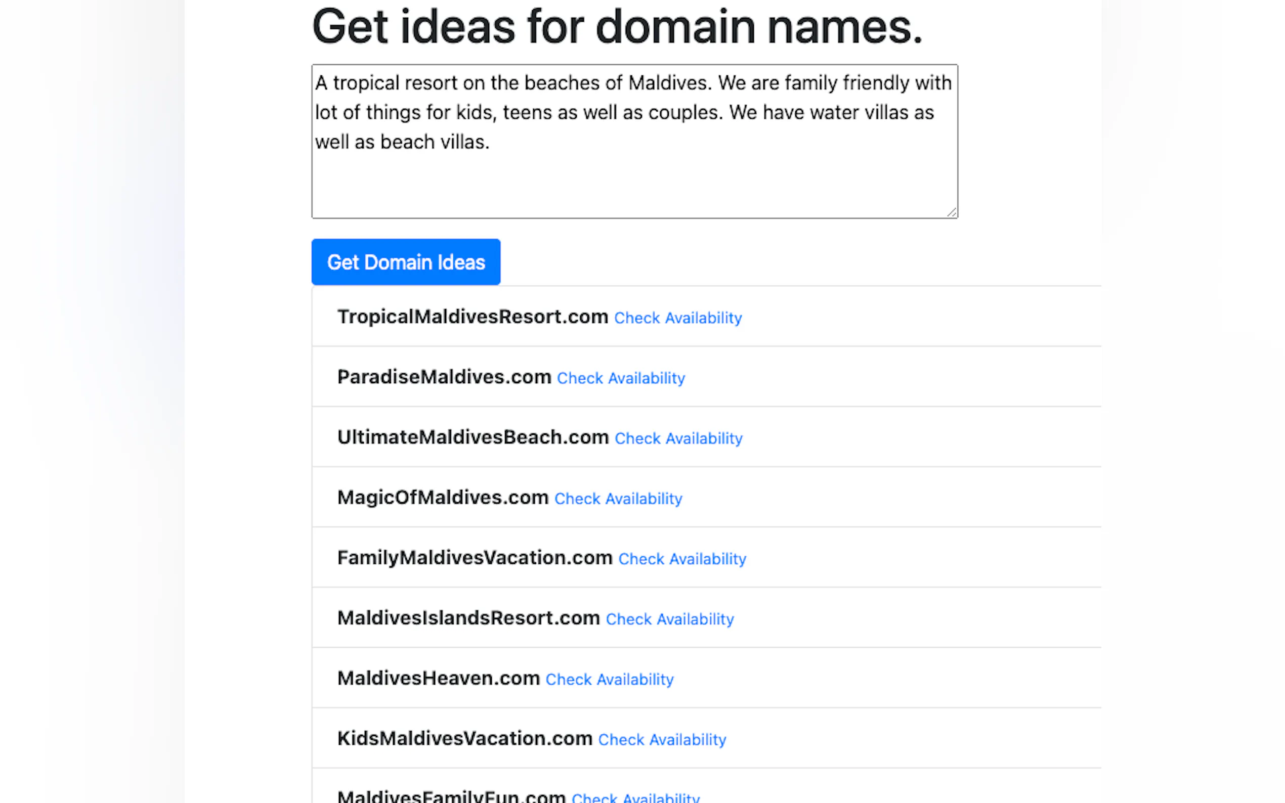Check availability for KidsMaldivesVacation.com
The height and width of the screenshot is (803, 1285).
661,739
